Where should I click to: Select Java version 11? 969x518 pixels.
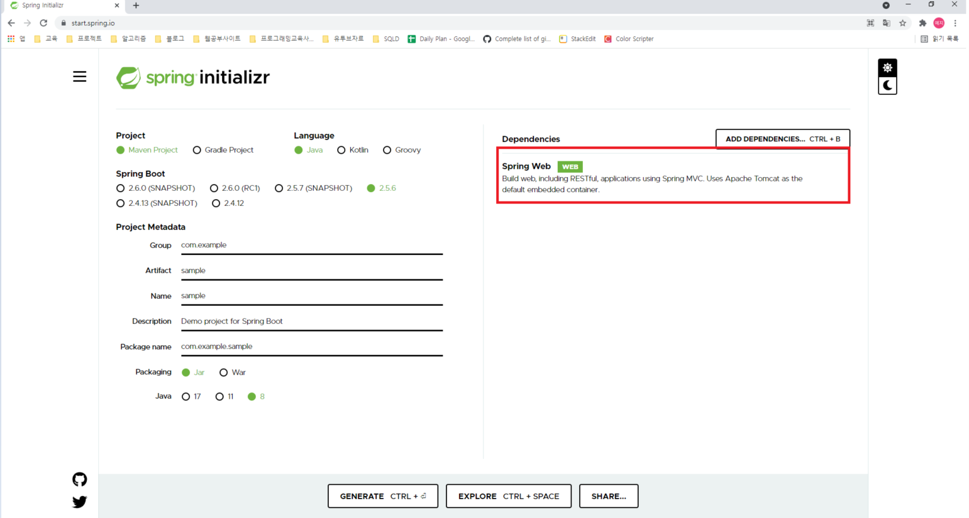point(224,397)
